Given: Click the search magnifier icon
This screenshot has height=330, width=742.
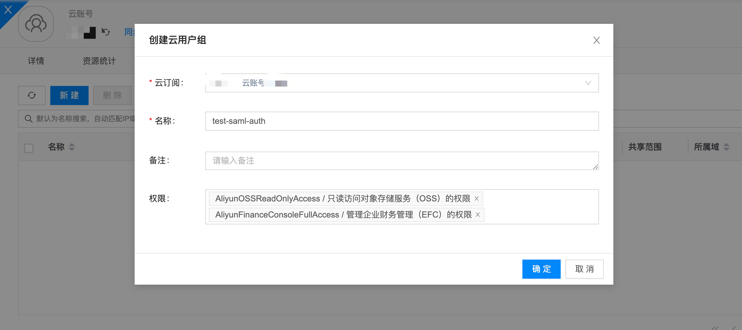Looking at the screenshot, I should [29, 119].
